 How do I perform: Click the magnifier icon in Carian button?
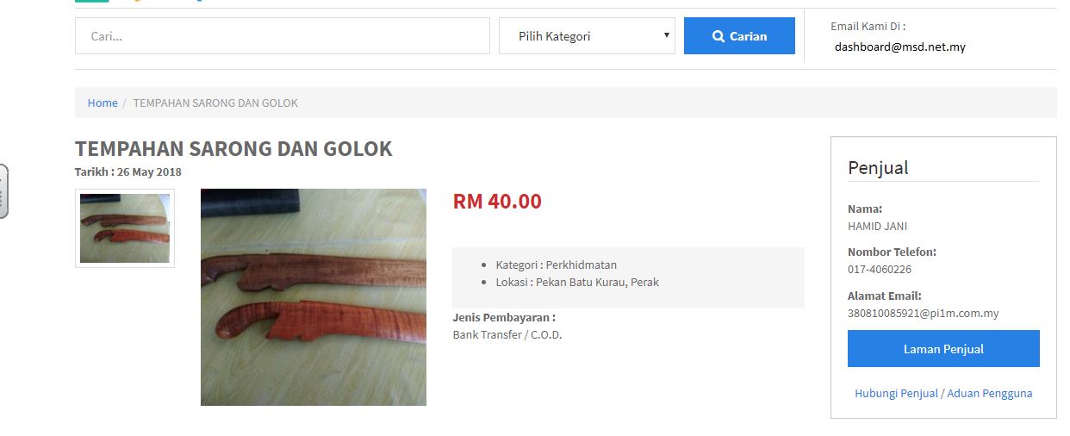click(x=719, y=36)
